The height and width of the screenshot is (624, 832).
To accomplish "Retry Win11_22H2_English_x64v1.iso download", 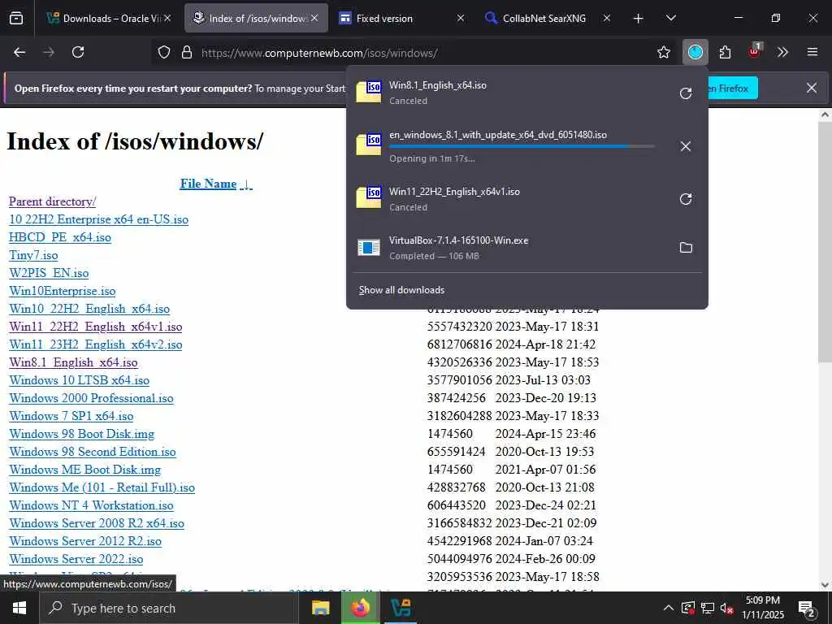I will point(686,199).
